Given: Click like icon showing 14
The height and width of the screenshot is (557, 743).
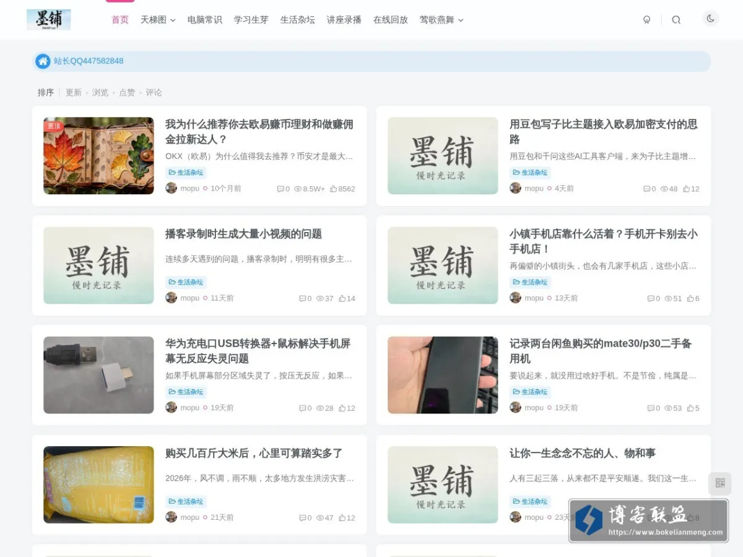Looking at the screenshot, I should 342,298.
